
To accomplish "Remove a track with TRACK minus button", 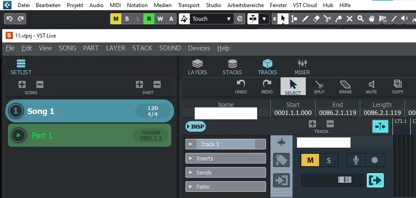I will click(x=330, y=123).
